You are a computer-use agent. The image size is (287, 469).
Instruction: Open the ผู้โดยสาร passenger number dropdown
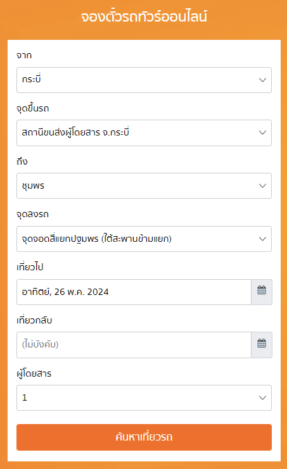(144, 397)
